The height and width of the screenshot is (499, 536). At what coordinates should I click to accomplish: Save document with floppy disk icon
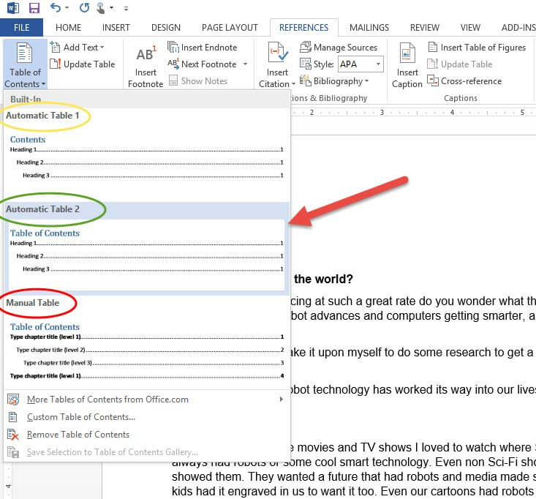(x=34, y=7)
